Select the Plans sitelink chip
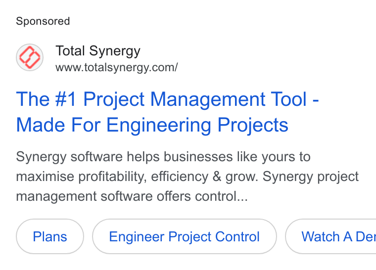Image resolution: width=376 pixels, height=270 pixels. [50, 236]
